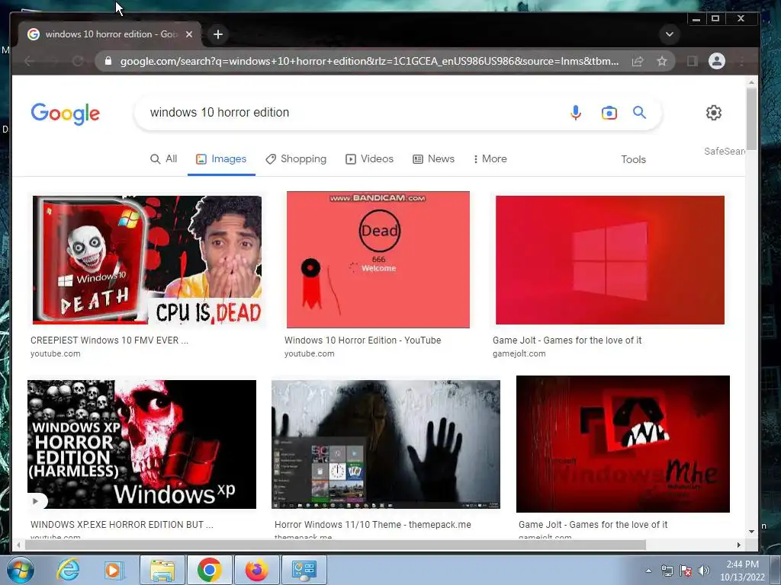The width and height of the screenshot is (781, 585).
Task: Reload the page
Action: point(78,61)
